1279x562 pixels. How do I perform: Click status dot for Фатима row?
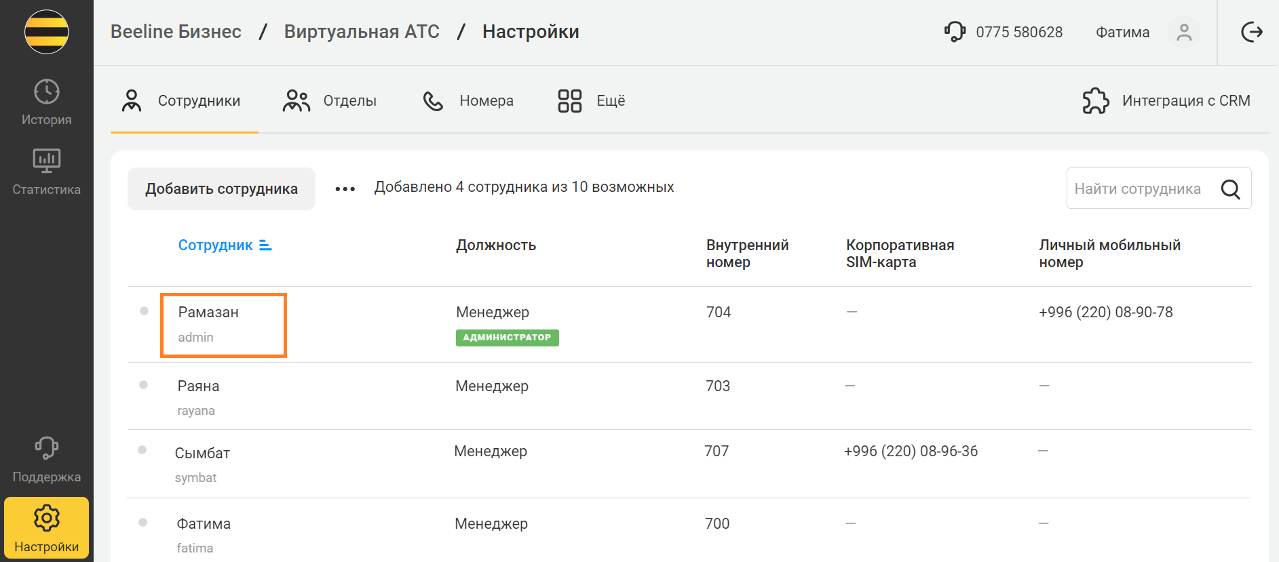142,523
